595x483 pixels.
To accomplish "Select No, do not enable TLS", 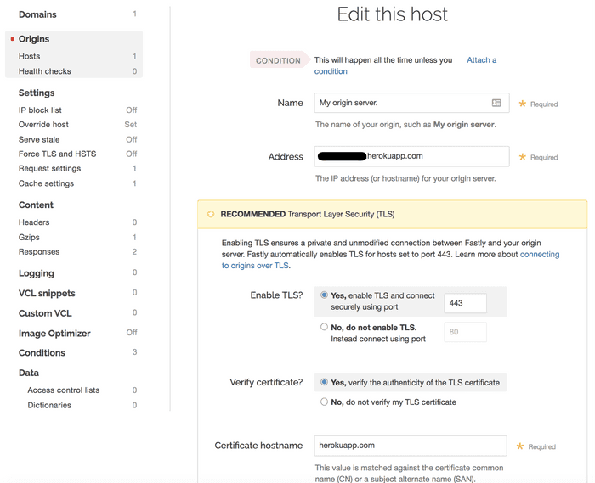I will 324,327.
